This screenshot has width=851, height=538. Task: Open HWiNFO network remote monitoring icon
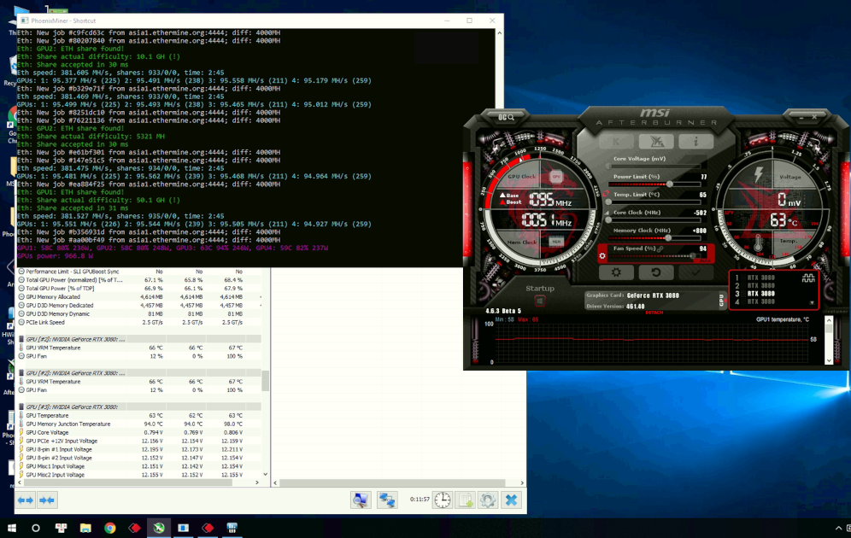point(387,500)
